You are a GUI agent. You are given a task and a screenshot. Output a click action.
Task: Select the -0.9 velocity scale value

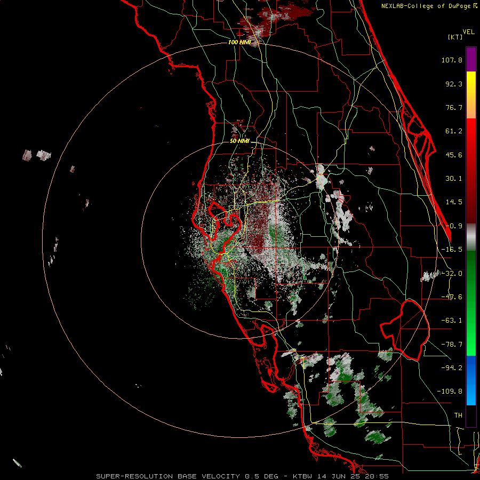pyautogui.click(x=454, y=226)
